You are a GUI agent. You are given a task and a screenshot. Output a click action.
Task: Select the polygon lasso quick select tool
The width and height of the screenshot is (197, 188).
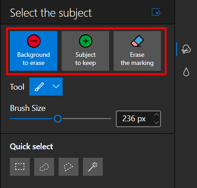coord(69,167)
